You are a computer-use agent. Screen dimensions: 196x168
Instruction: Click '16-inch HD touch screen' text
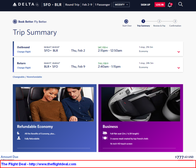pos(121,144)
